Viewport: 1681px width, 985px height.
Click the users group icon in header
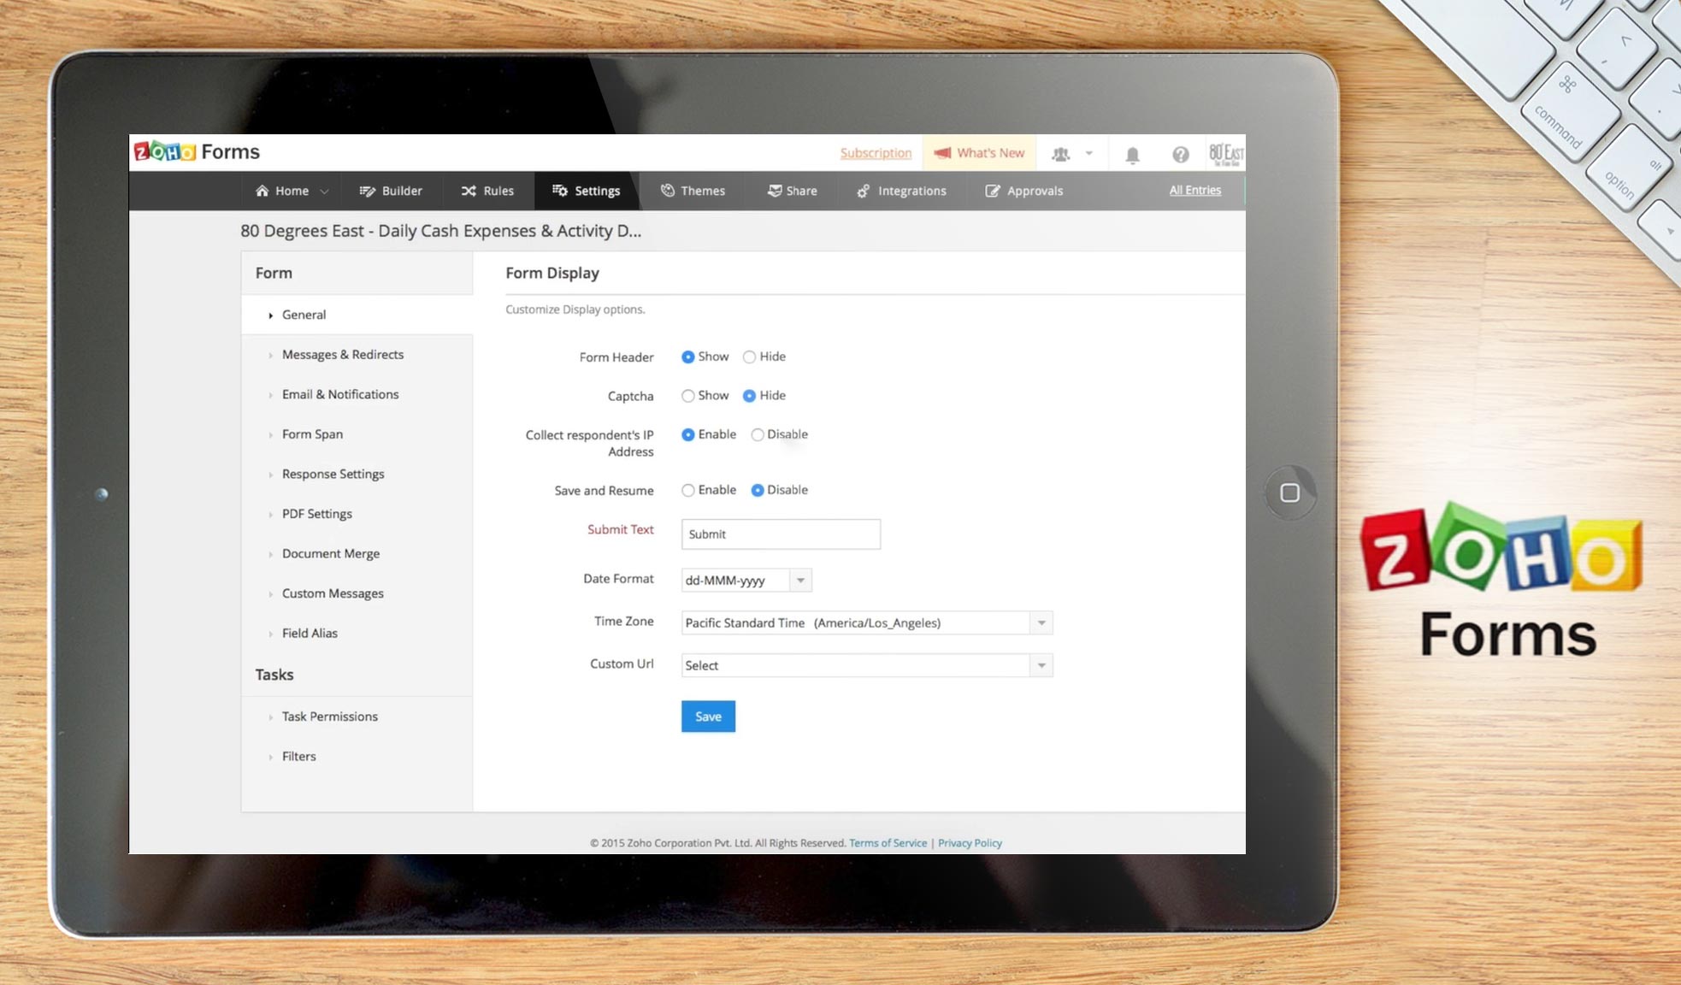point(1061,154)
